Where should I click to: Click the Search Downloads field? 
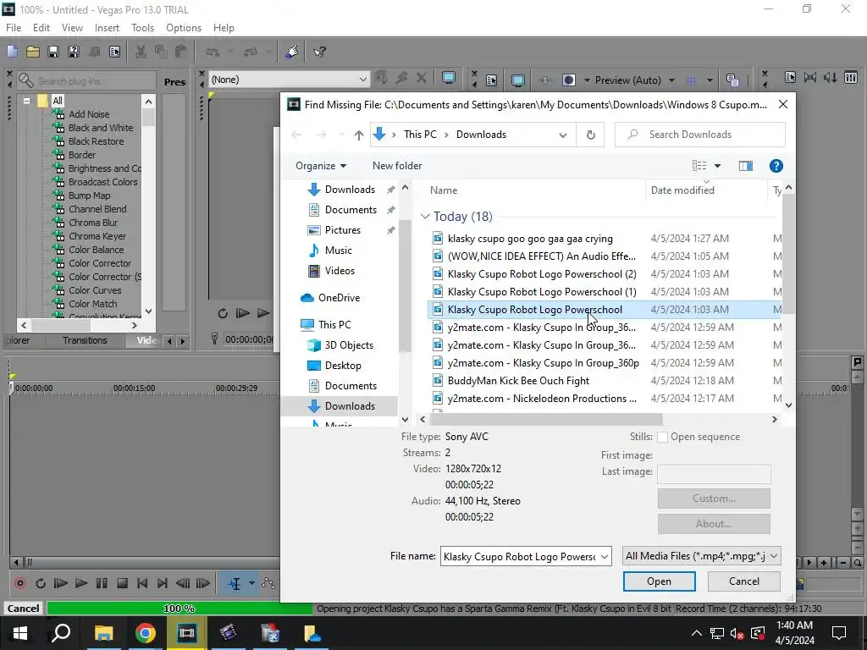[x=700, y=135]
